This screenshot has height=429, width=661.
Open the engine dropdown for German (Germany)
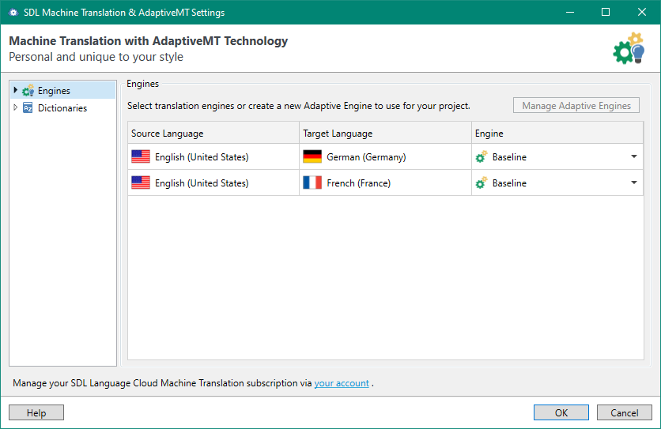[x=634, y=156]
